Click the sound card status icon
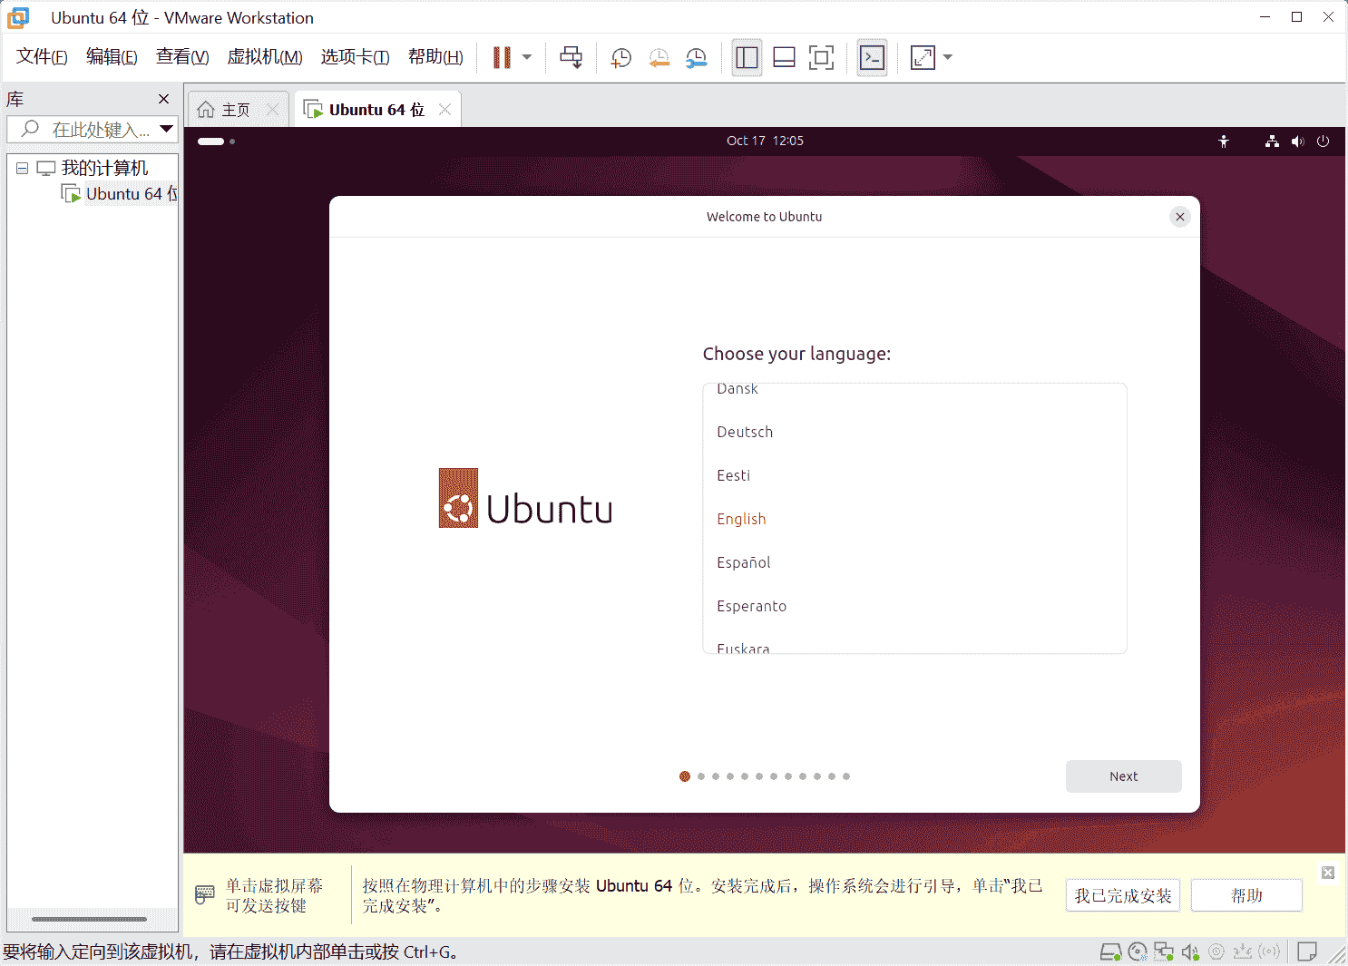 pyautogui.click(x=1190, y=951)
